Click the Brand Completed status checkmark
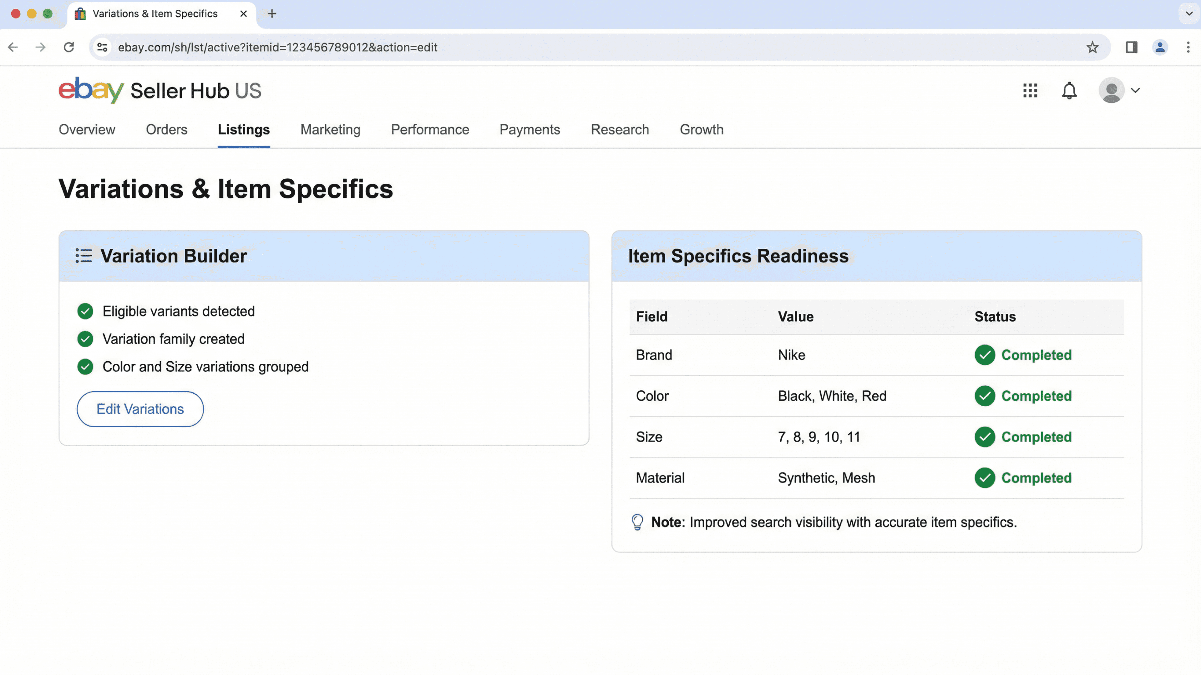This screenshot has width=1201, height=675. pos(984,355)
